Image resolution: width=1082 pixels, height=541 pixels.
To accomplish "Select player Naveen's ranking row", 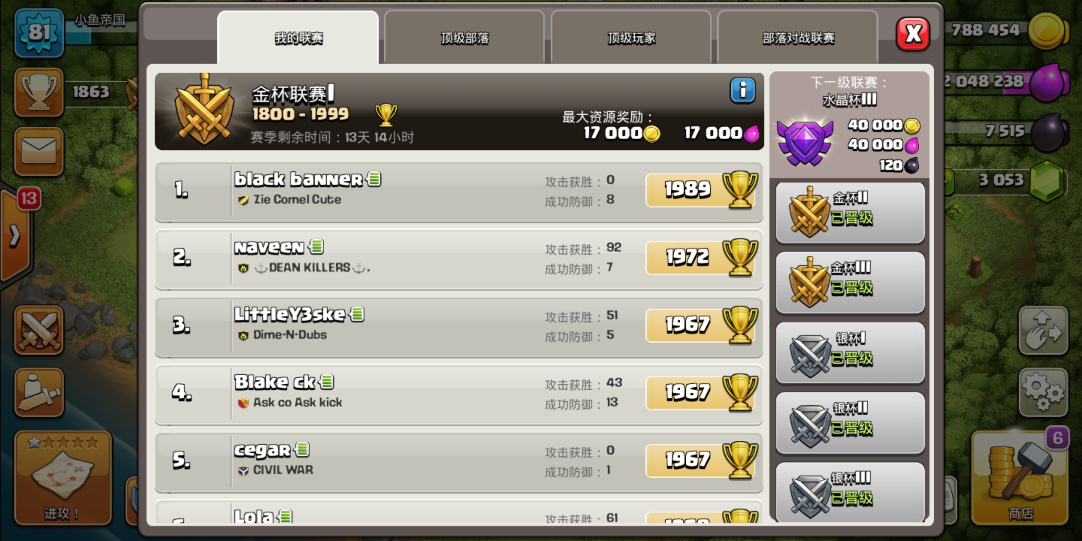I will pyautogui.click(x=459, y=259).
